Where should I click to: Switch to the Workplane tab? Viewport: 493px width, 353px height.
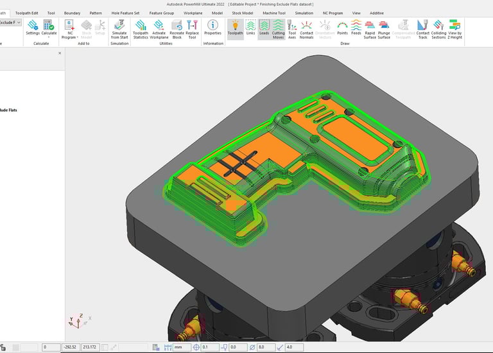point(193,13)
